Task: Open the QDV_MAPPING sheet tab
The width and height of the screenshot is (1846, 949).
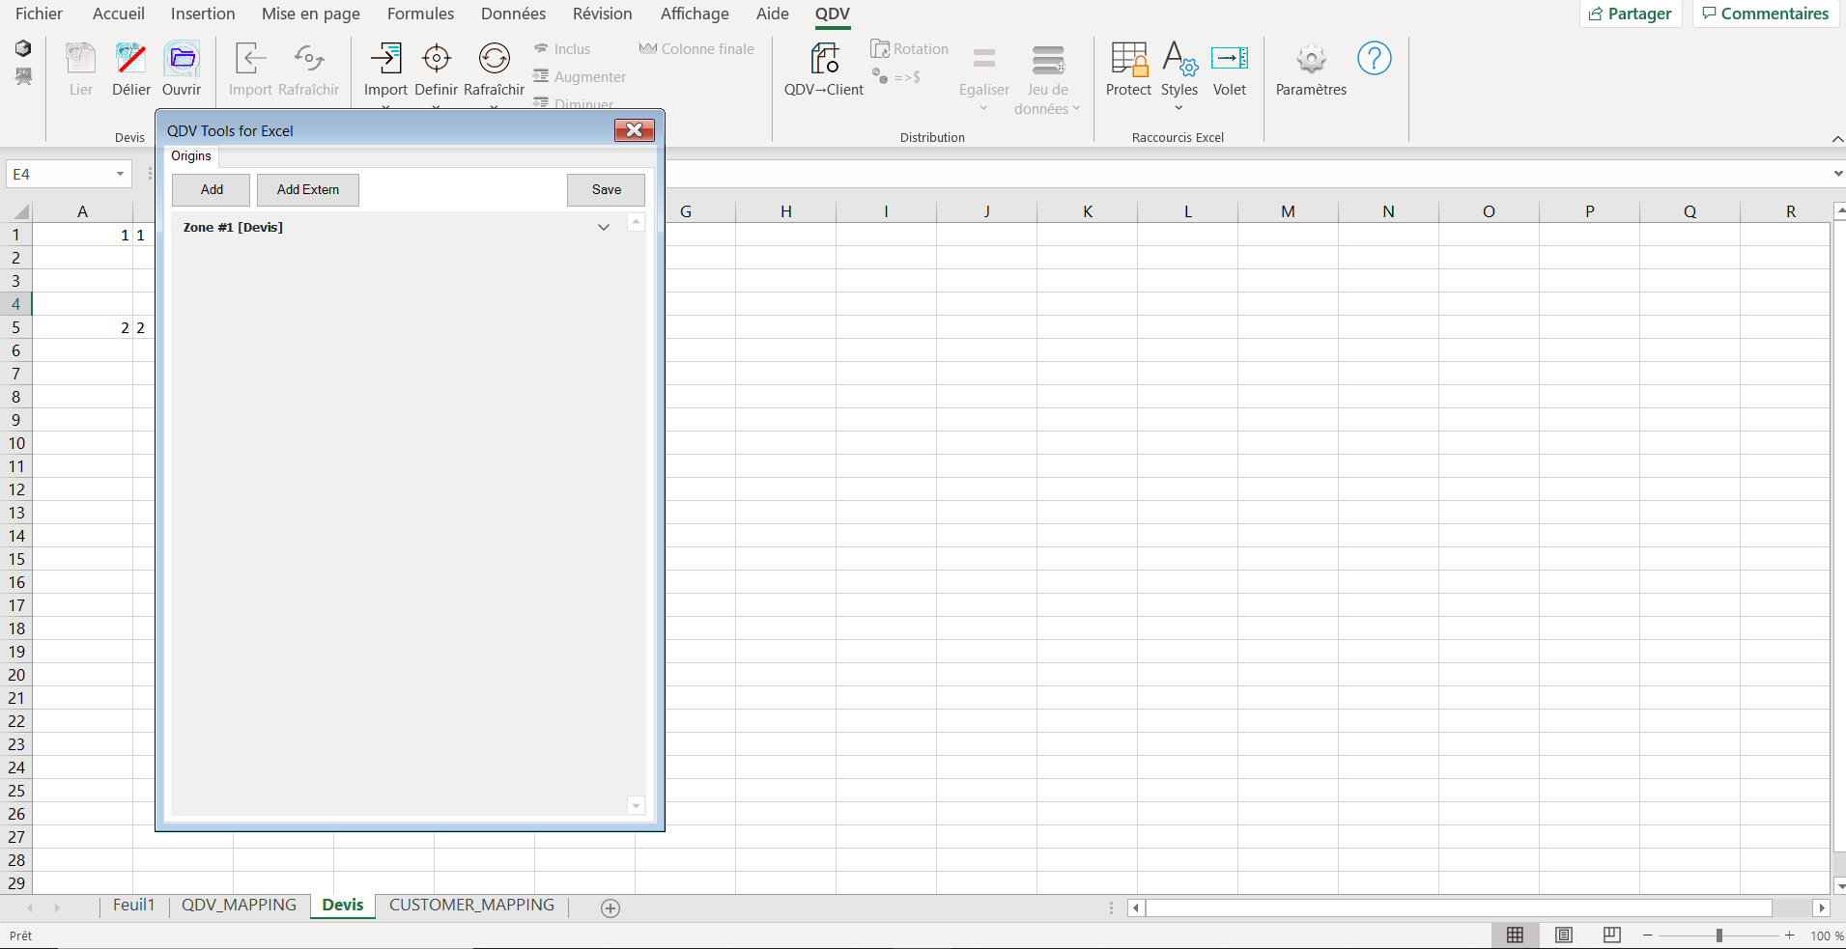Action: pyautogui.click(x=239, y=906)
